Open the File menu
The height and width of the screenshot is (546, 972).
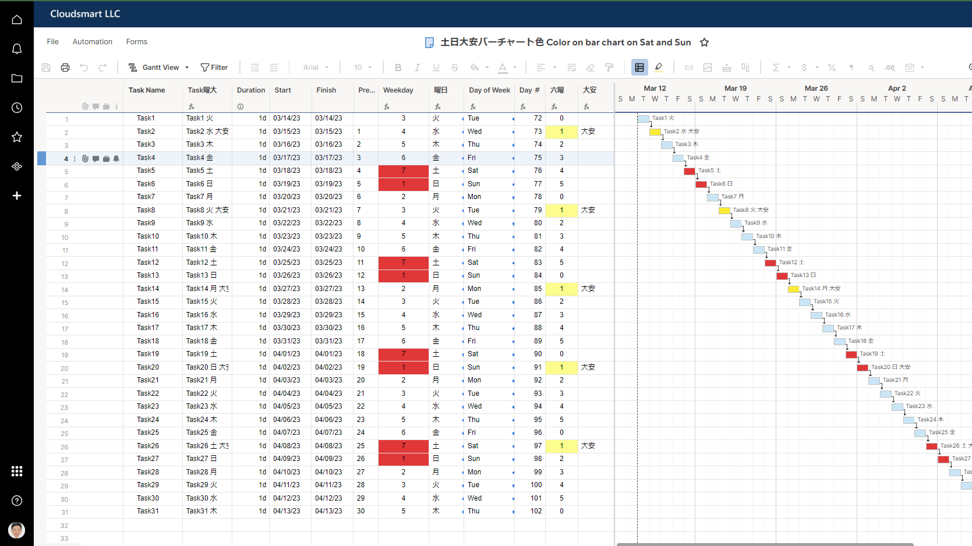coord(52,42)
